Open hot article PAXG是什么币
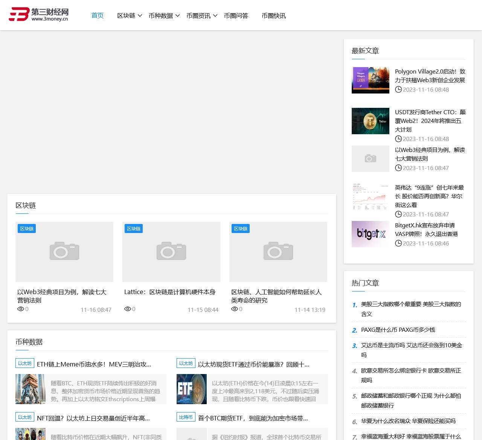 pos(398,330)
